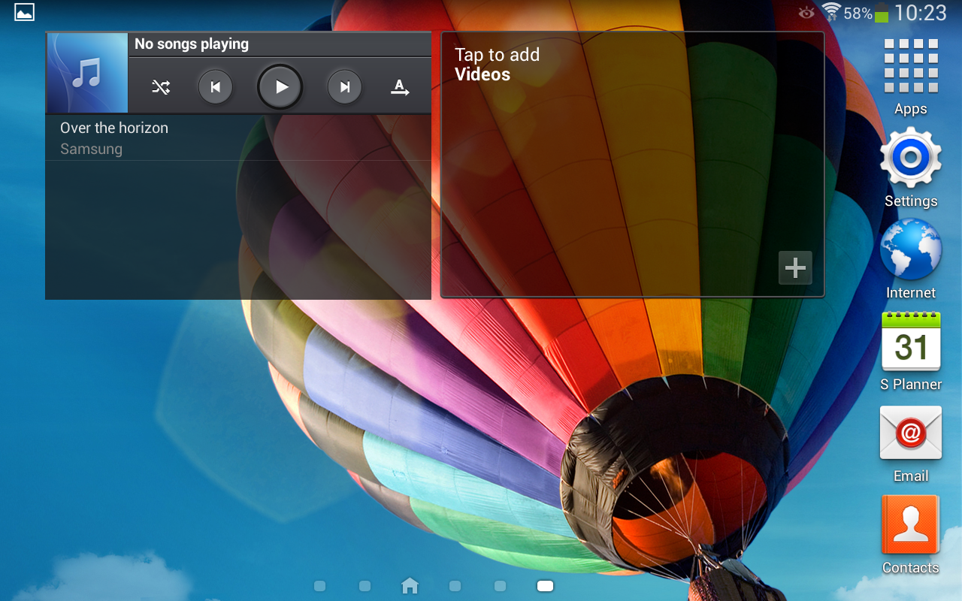962x601 pixels.
Task: Tap the Wi-Fi status icon
Action: (x=830, y=12)
